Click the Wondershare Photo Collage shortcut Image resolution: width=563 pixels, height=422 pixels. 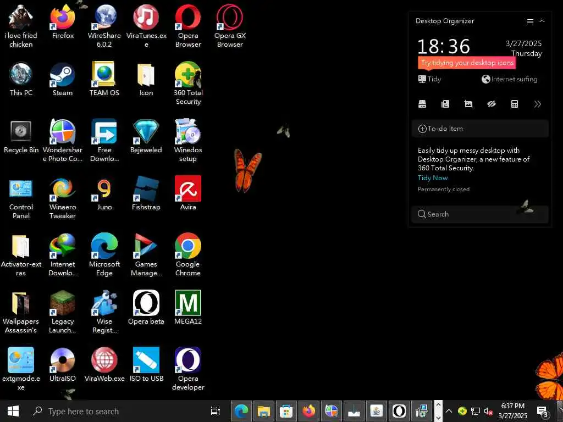tap(63, 141)
